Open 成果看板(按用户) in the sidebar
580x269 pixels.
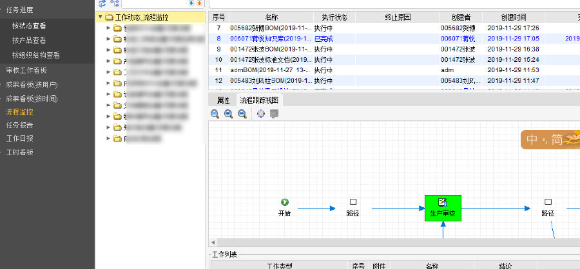coord(32,84)
